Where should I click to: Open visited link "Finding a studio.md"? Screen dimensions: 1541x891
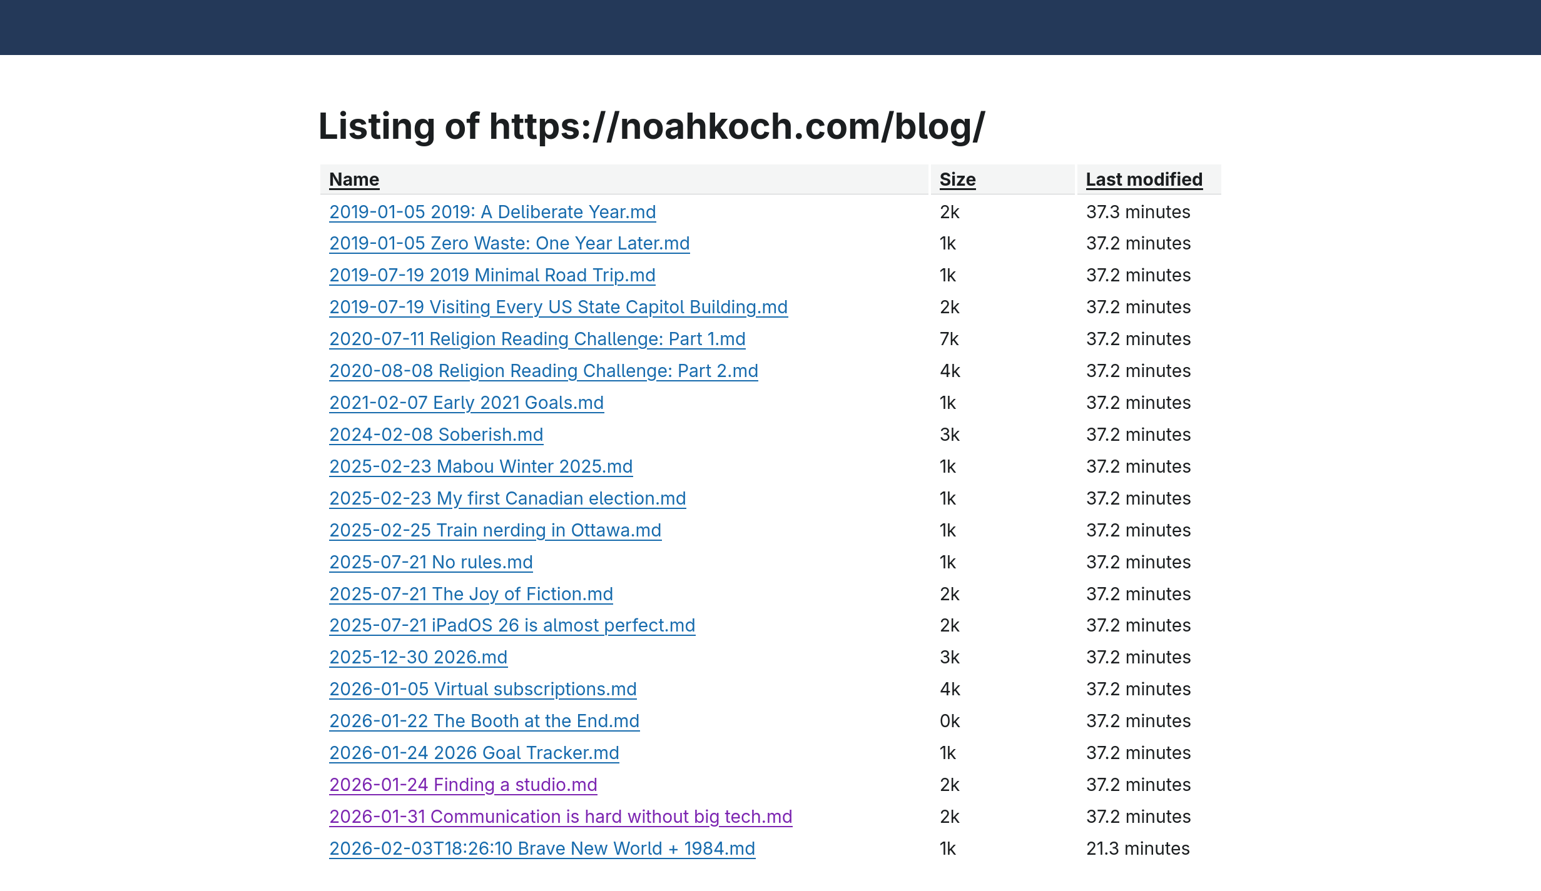pyautogui.click(x=463, y=785)
